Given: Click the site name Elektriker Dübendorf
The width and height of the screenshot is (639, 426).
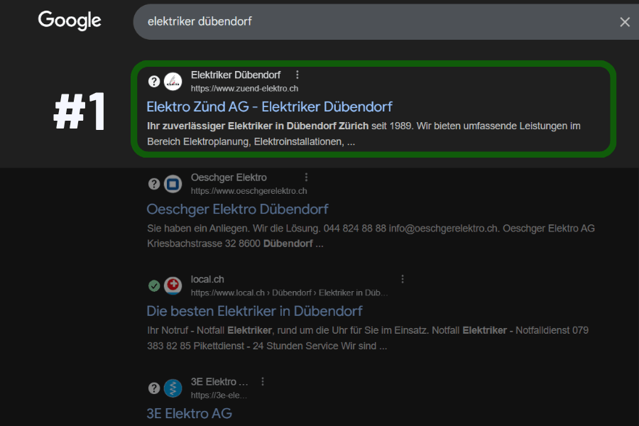Looking at the screenshot, I should [x=236, y=75].
